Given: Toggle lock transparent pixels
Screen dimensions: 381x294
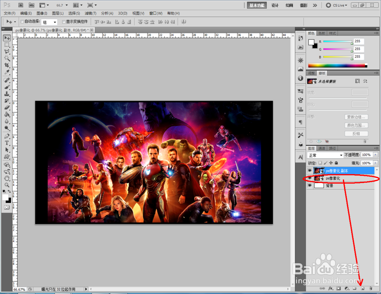Looking at the screenshot, I should pos(320,163).
